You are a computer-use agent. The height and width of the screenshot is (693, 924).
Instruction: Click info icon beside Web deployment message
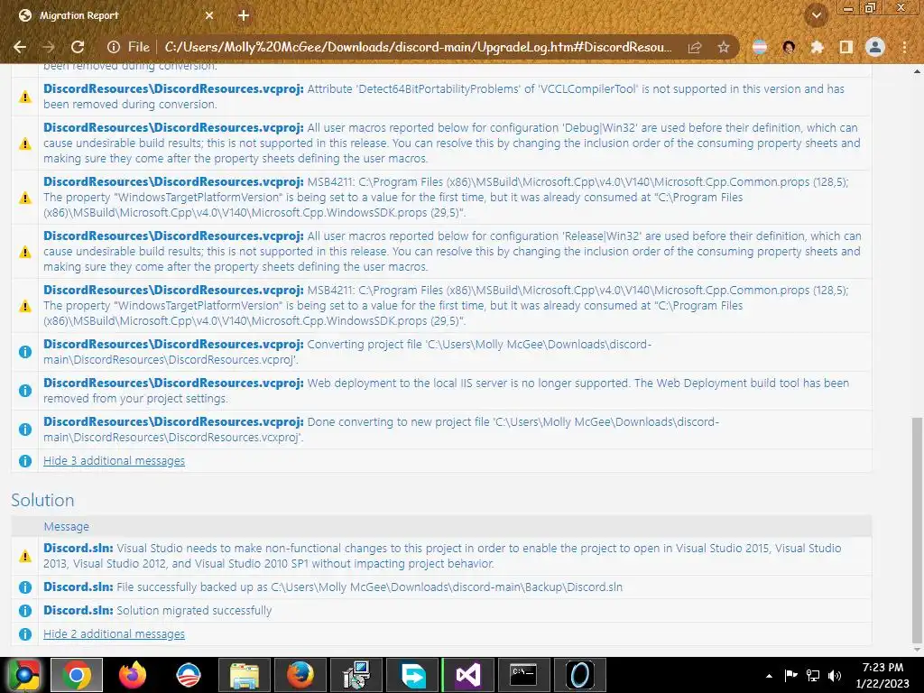coord(24,391)
